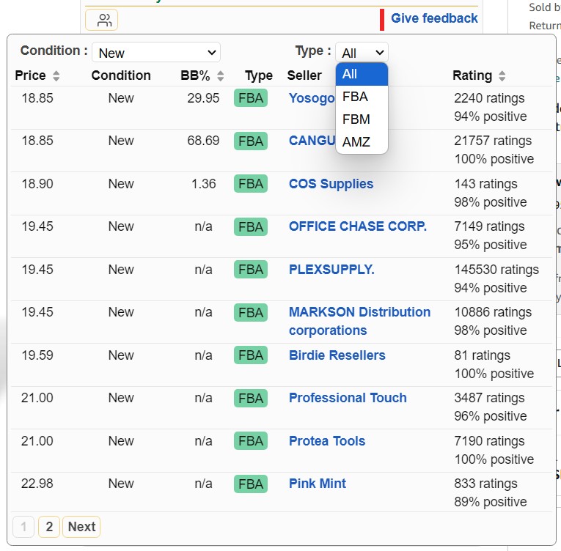The width and height of the screenshot is (561, 551).
Task: Click the Seller column header
Action: 304,75
